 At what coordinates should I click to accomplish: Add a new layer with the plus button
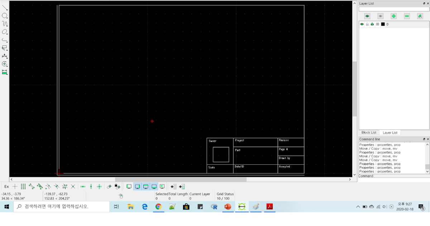point(394,16)
